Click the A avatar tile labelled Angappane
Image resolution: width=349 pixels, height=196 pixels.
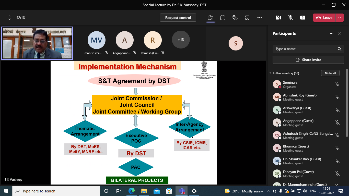pyautogui.click(x=125, y=40)
